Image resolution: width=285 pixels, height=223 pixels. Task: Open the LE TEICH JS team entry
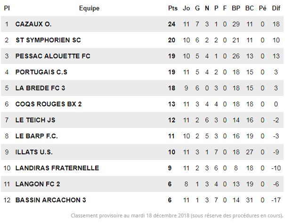point(35,120)
